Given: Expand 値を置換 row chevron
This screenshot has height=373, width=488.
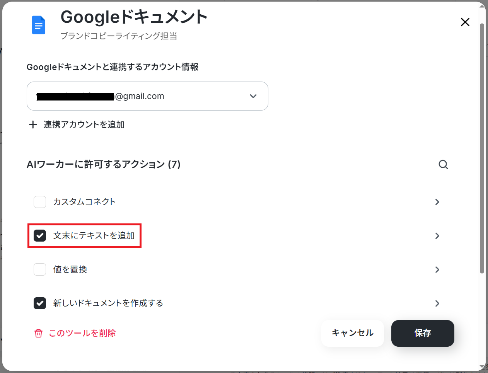Looking at the screenshot, I should (437, 269).
